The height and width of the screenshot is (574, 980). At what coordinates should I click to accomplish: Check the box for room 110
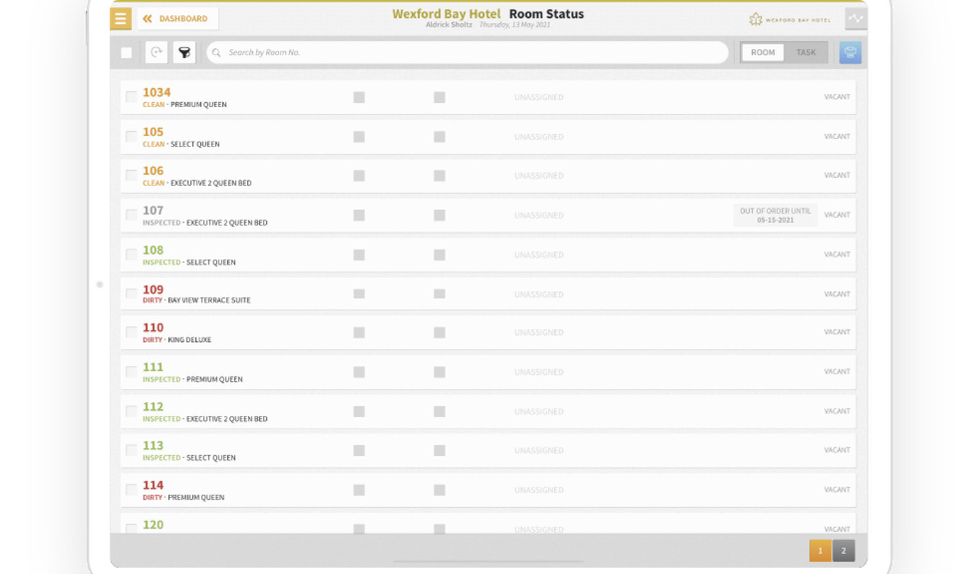(131, 332)
